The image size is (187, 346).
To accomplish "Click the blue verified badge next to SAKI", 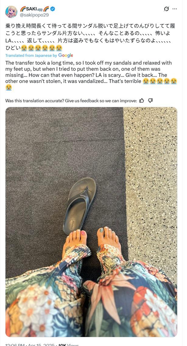I will 53,9.
